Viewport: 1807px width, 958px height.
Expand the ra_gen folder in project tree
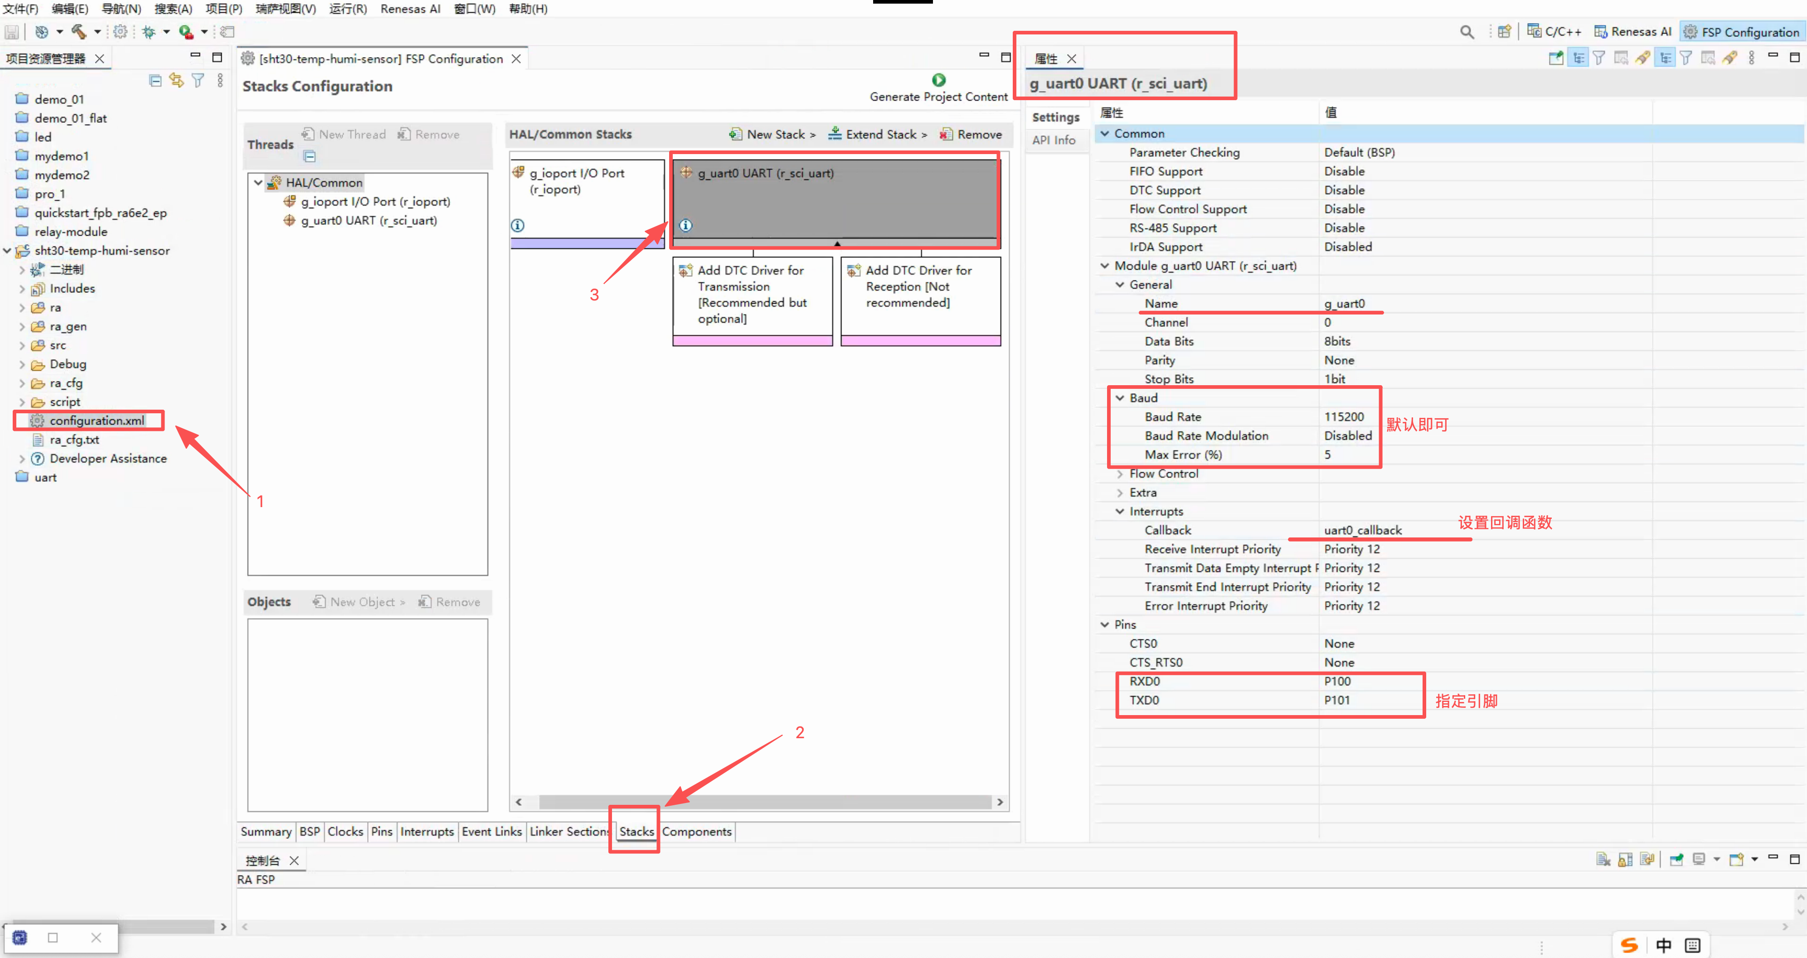(x=22, y=327)
